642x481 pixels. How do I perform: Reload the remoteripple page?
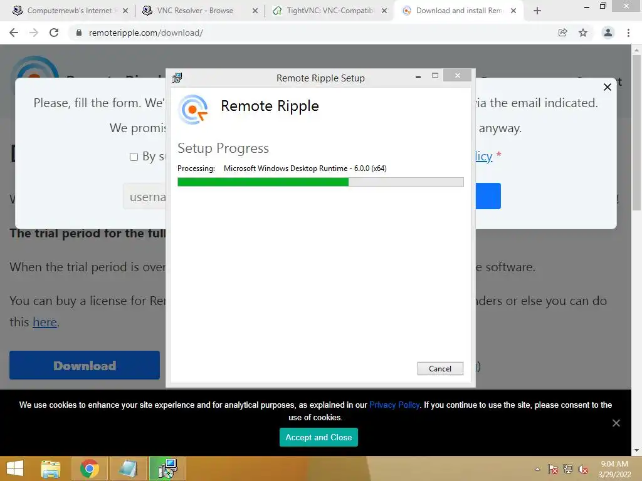[54, 33]
